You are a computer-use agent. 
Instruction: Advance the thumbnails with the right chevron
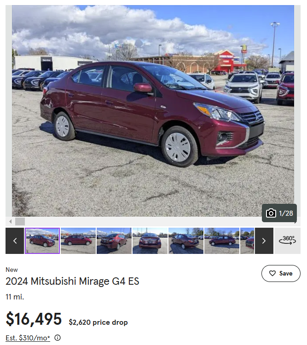coord(264,241)
